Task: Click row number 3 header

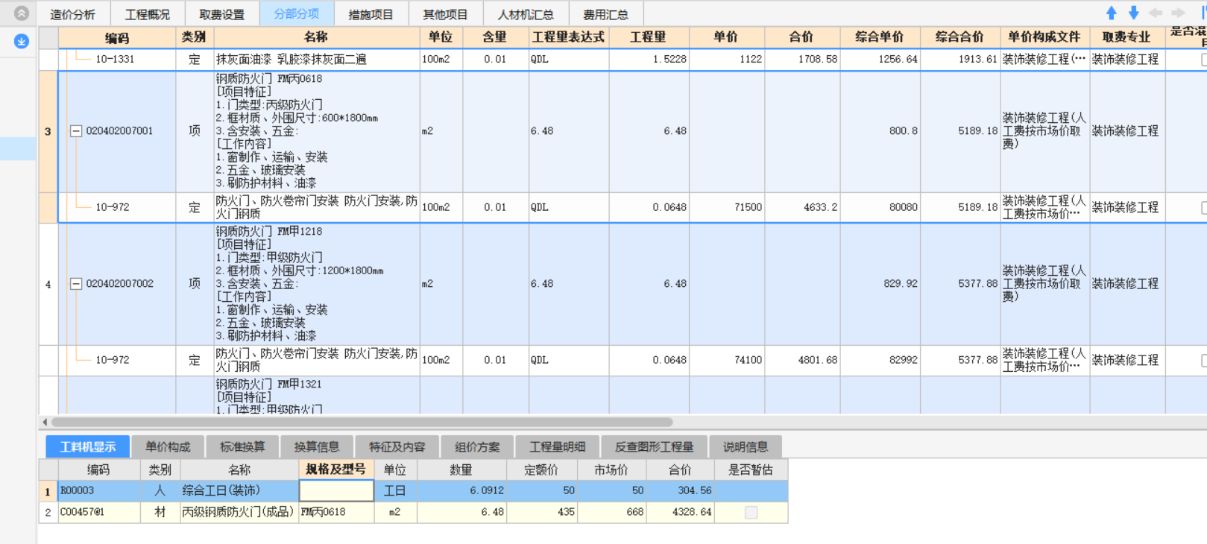Action: (x=48, y=132)
